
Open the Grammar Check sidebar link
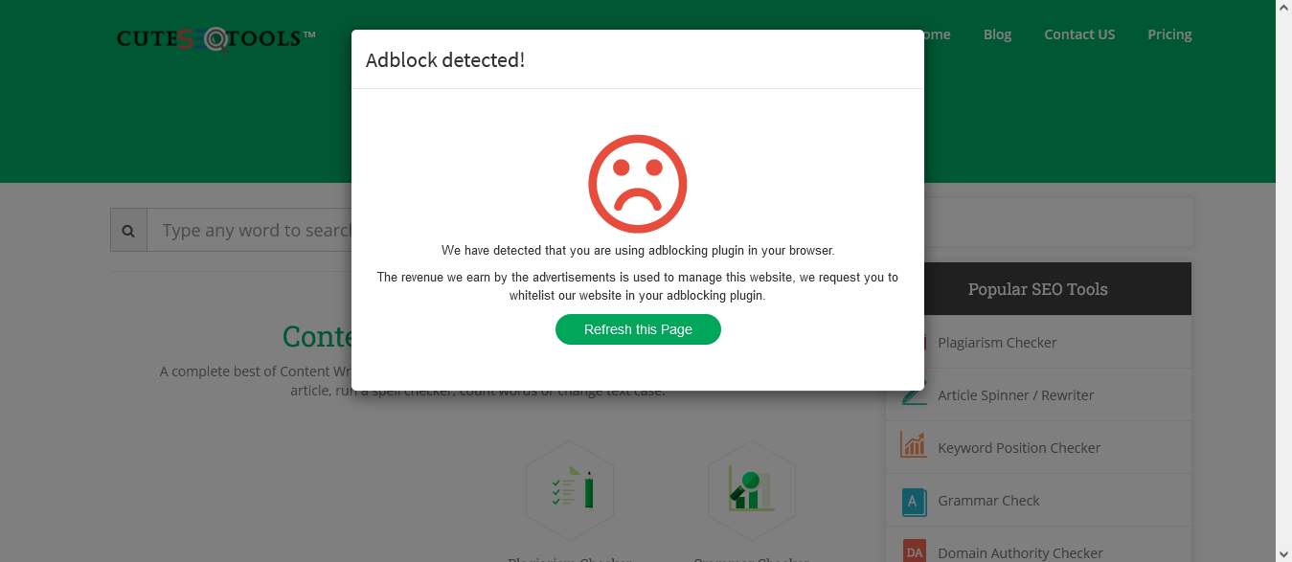988,501
